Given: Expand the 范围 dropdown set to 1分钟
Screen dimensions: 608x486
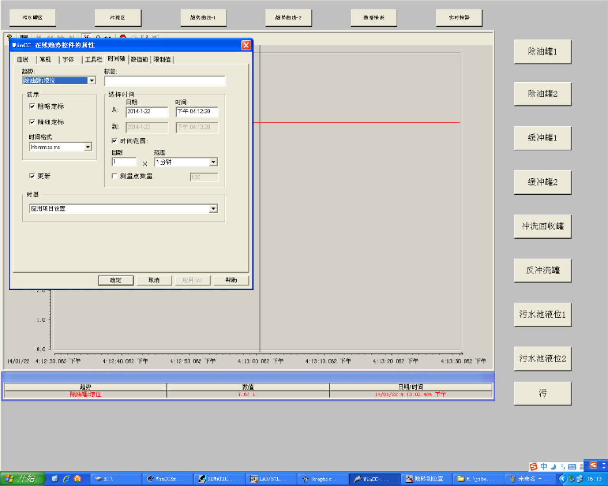Looking at the screenshot, I should 213,162.
